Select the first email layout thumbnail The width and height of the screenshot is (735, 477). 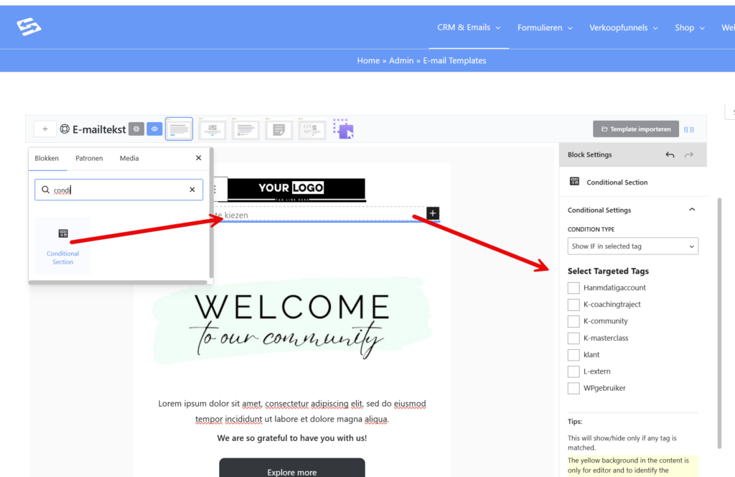(x=179, y=129)
